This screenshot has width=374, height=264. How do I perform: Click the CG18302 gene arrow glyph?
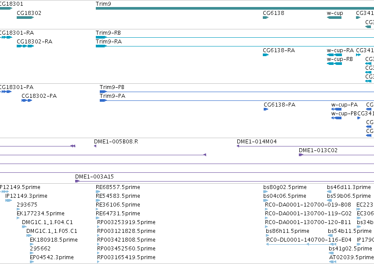click(x=25, y=18)
